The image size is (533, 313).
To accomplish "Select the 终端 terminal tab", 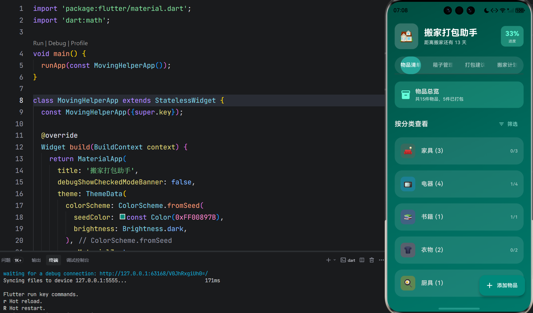I will click(x=54, y=260).
